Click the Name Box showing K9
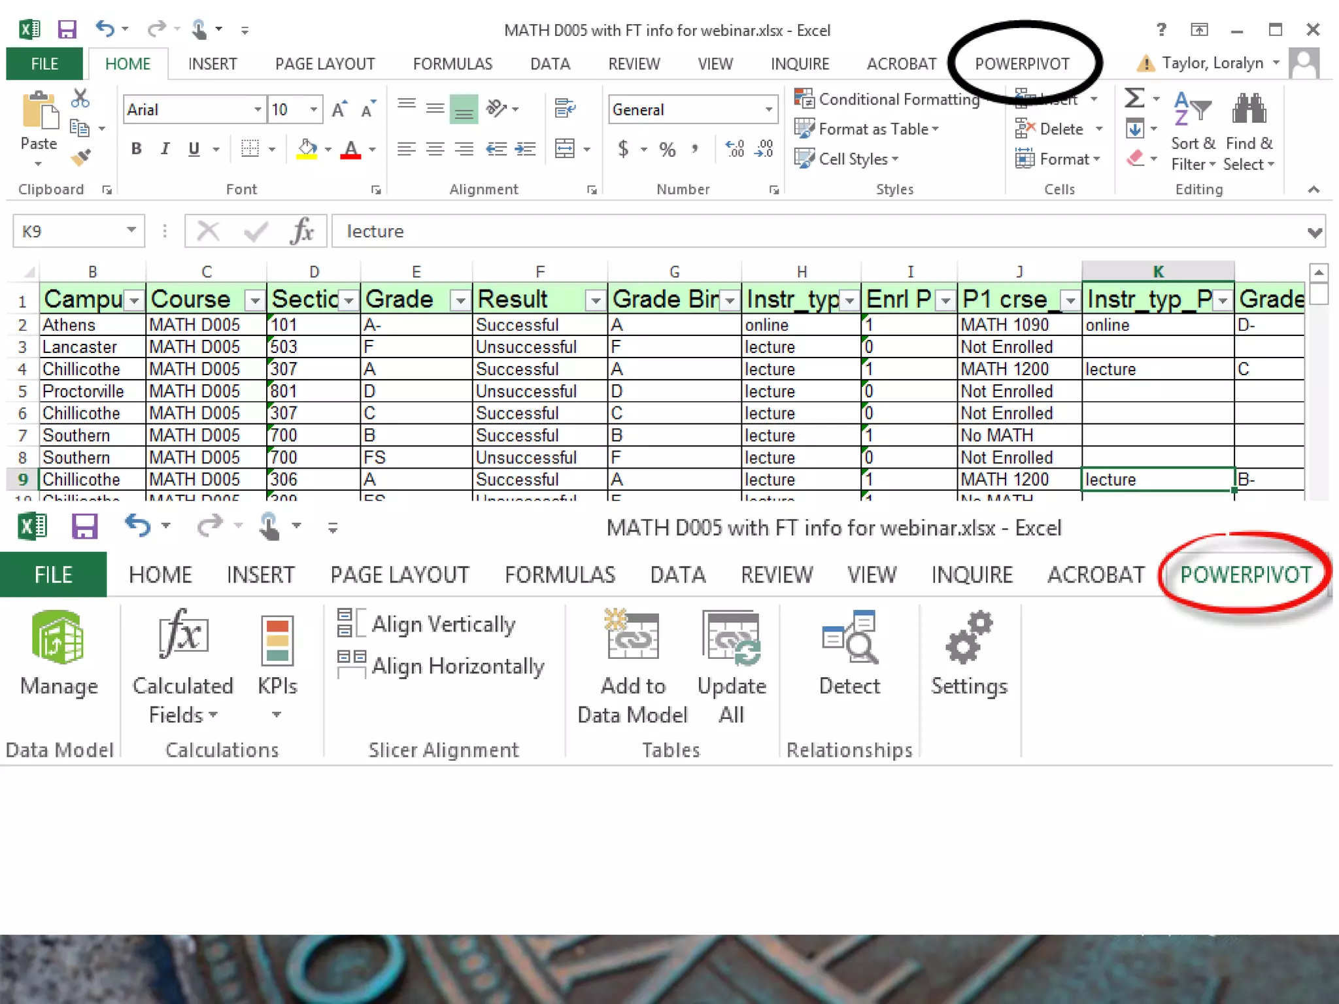The image size is (1339, 1004). (69, 231)
